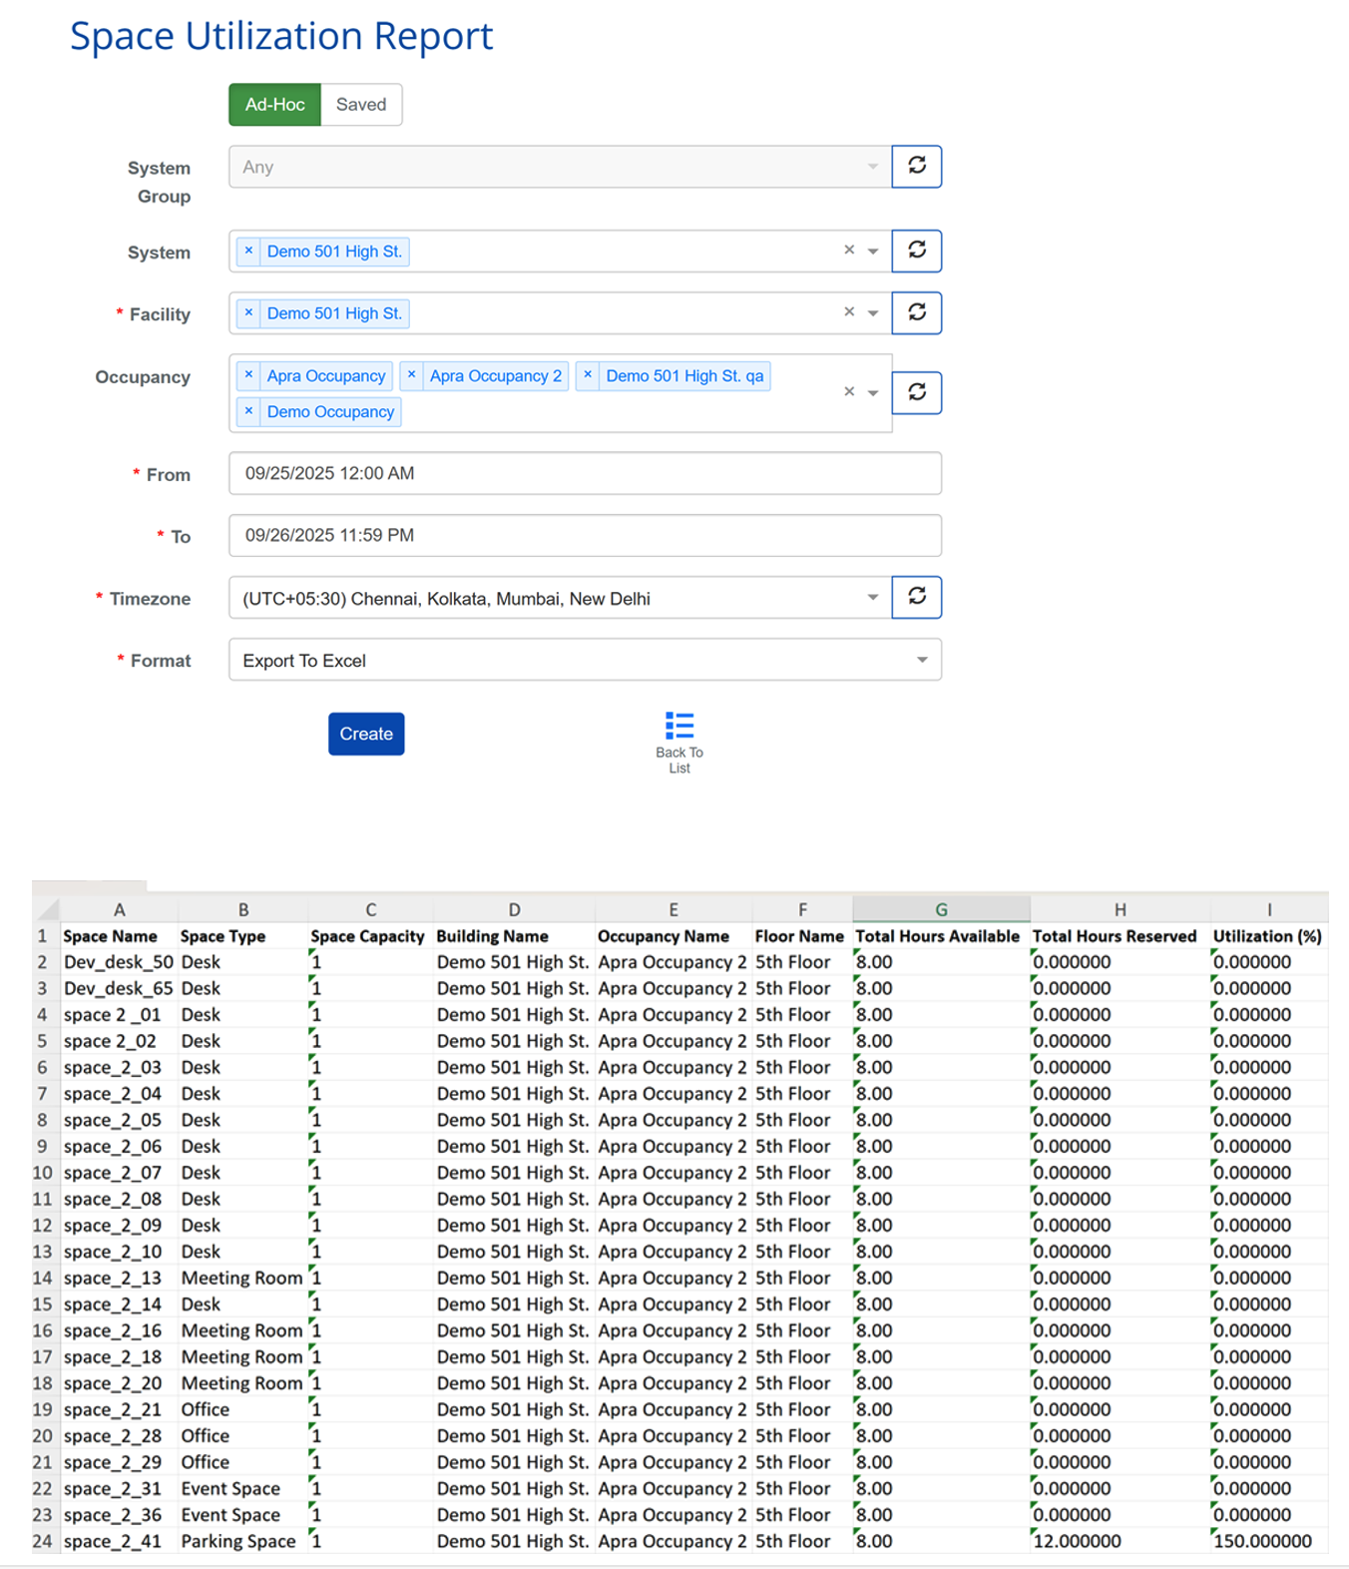Select Meeting Room cell for space_2_20

point(241,1383)
